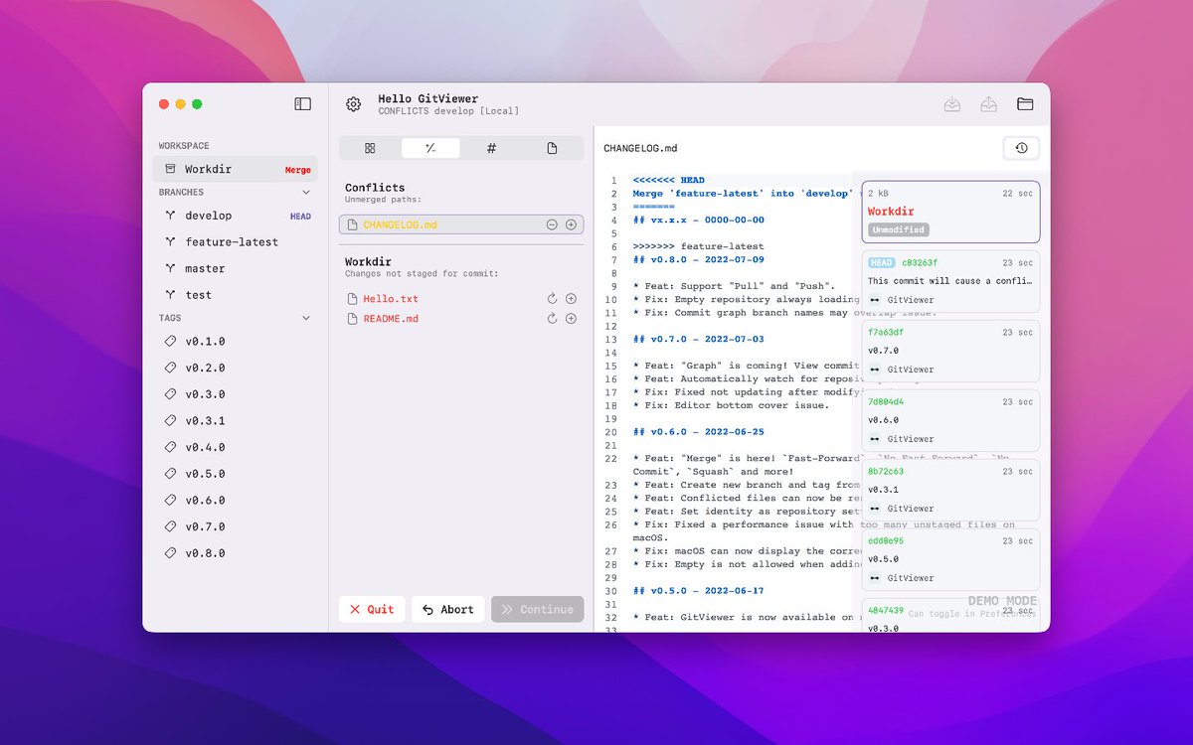Toggle the file history clock button
This screenshot has height=745, width=1193.
click(x=1021, y=148)
